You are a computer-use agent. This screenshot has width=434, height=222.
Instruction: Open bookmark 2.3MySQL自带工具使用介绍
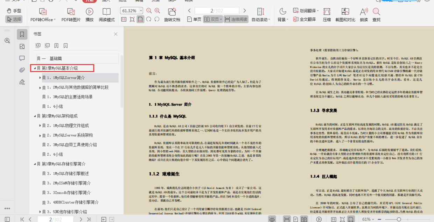point(72,145)
